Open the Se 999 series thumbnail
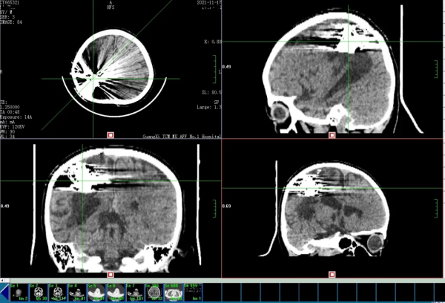This screenshot has height=303, width=445. 194,290
